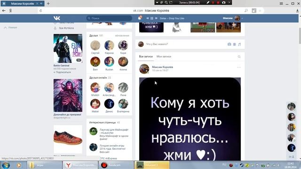
Task: Switch to Bandicam in the taskbar
Action: [x=116, y=165]
